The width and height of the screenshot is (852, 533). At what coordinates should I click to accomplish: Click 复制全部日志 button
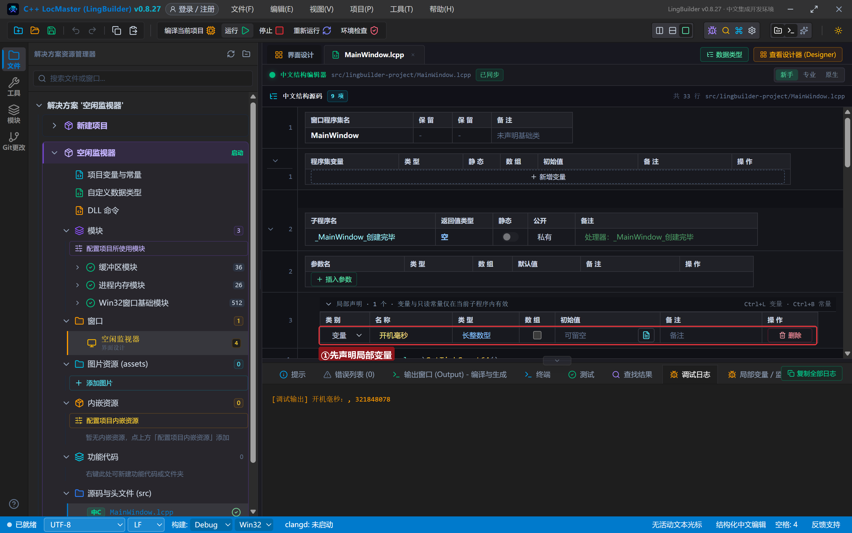pyautogui.click(x=811, y=373)
